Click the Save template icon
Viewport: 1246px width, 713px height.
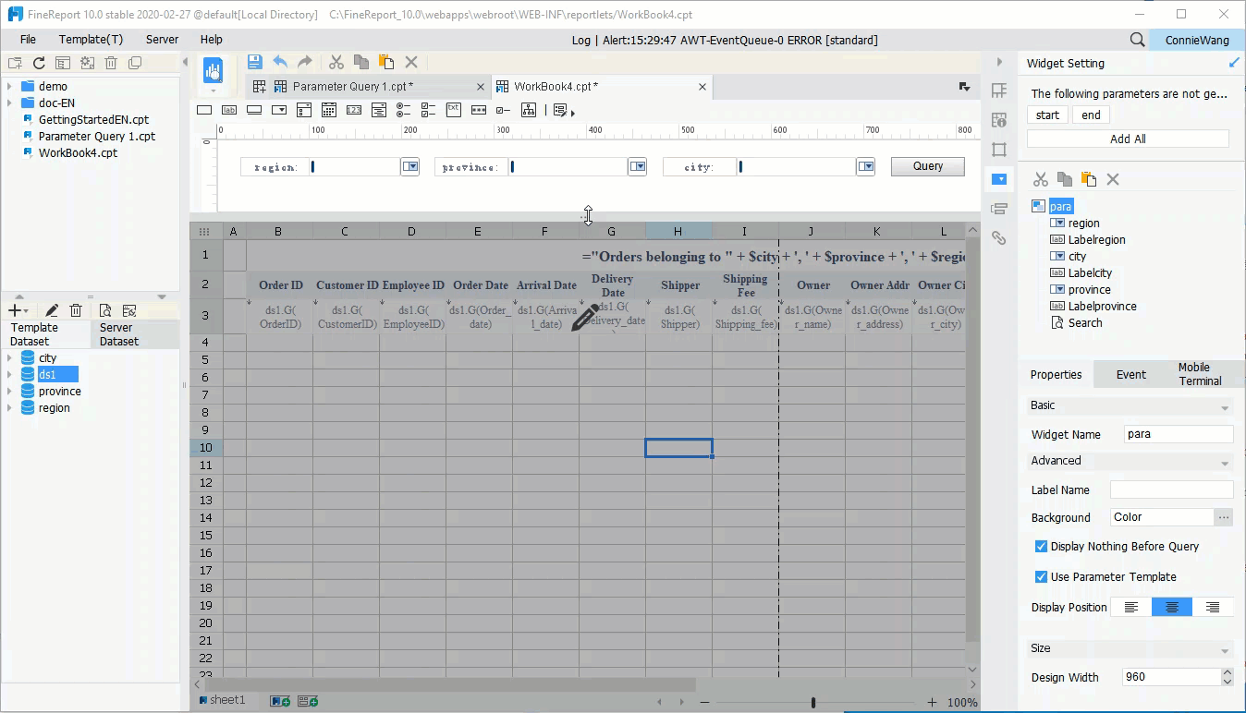coord(255,62)
